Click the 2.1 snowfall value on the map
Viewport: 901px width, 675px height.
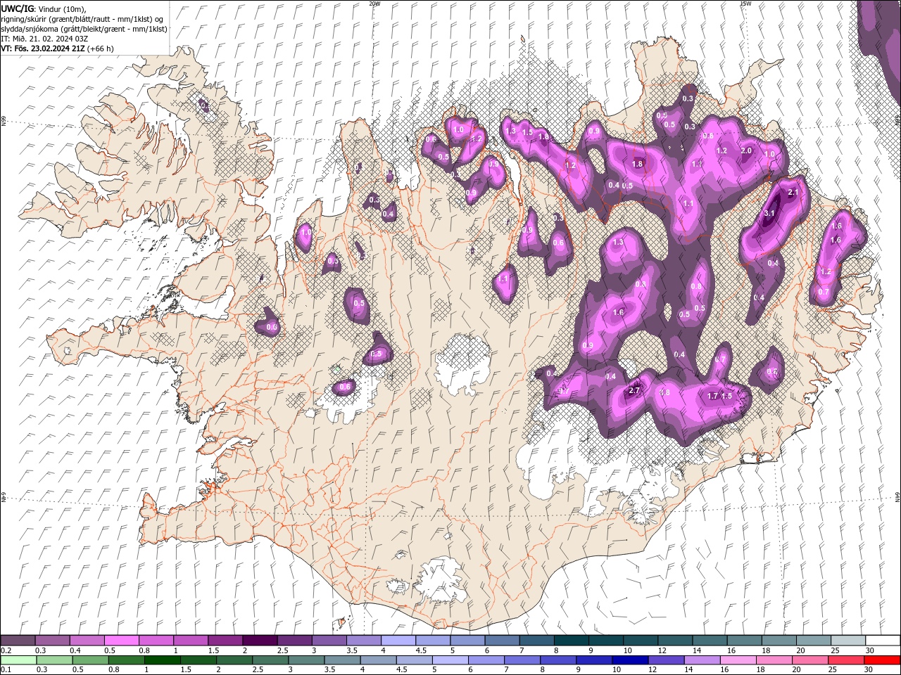(x=793, y=192)
